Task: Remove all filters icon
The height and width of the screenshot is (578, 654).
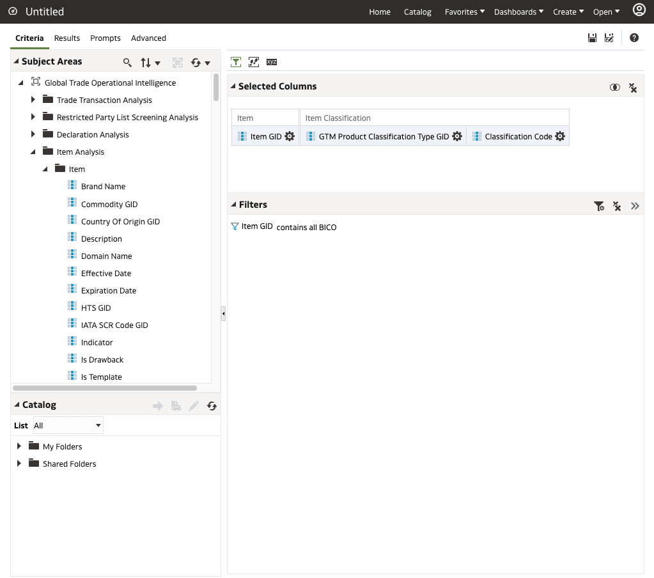Action: click(617, 206)
